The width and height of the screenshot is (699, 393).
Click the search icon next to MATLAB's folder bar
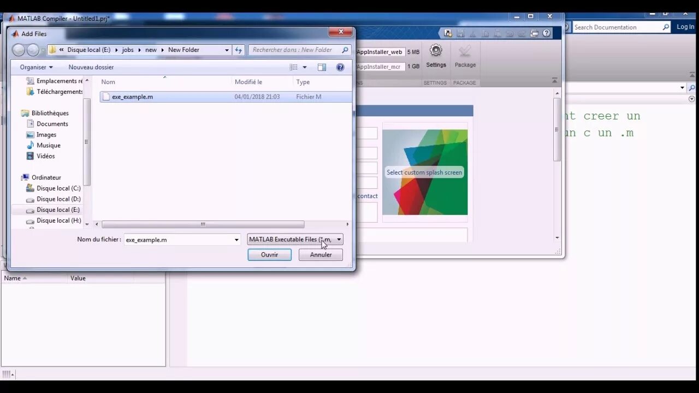coord(692,88)
